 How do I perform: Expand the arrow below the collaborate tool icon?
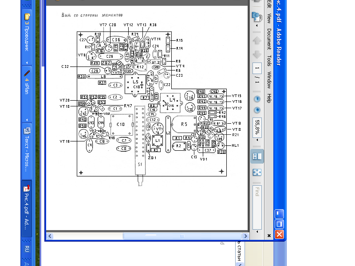tap(257, 26)
